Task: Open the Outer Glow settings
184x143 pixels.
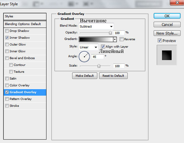Action: [x=18, y=45]
